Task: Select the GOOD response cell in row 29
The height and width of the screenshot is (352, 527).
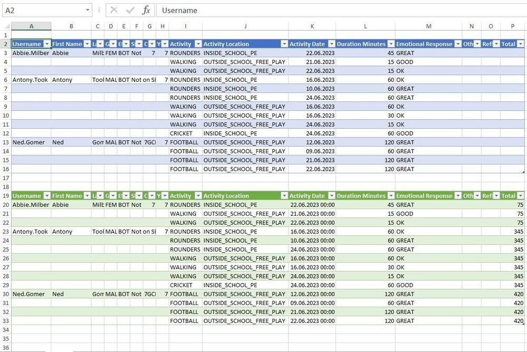Action: pyautogui.click(x=428, y=285)
